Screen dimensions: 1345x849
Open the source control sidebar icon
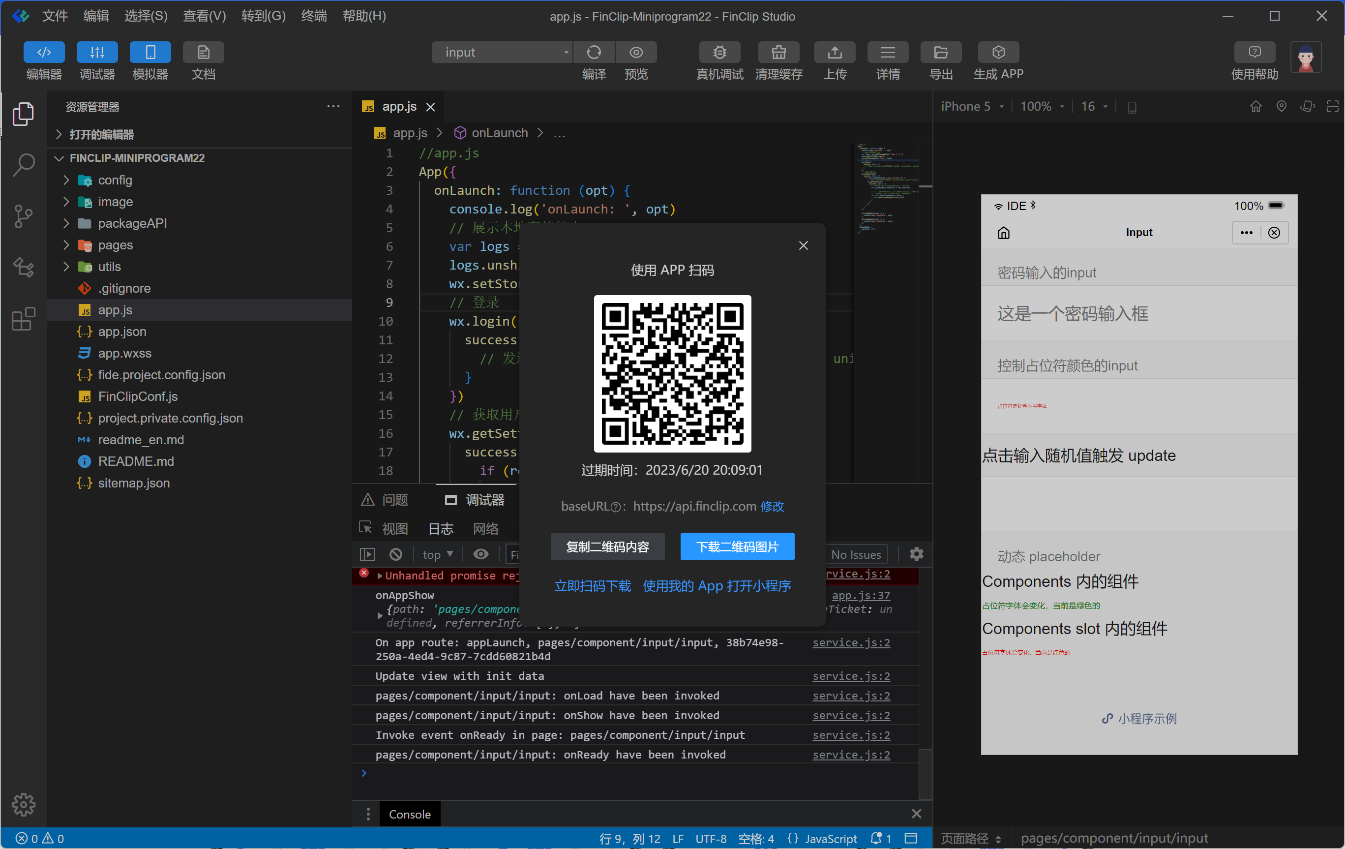[x=23, y=215]
